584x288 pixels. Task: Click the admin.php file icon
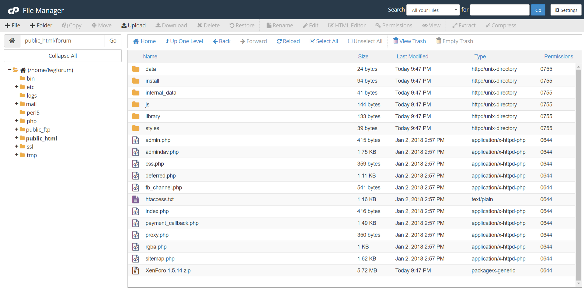[136, 140]
